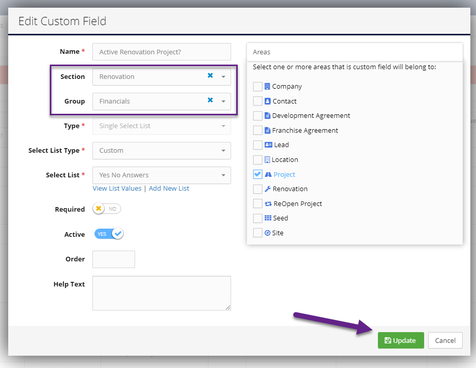Click the Contact person icon
The height and width of the screenshot is (368, 476).
pyautogui.click(x=268, y=101)
